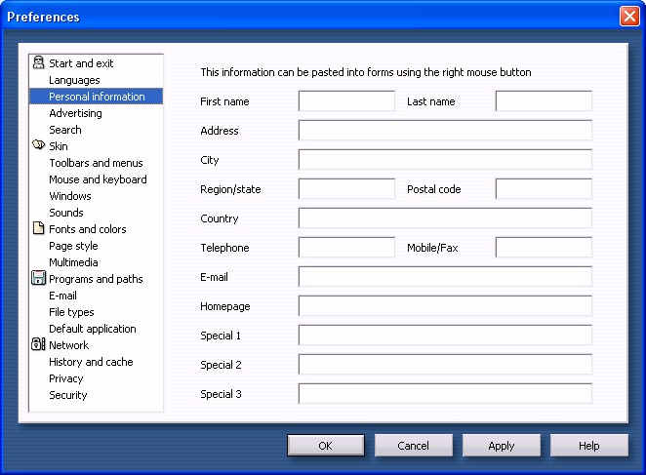The image size is (646, 475).
Task: Open Mouse and keyboard settings
Action: [x=98, y=179]
